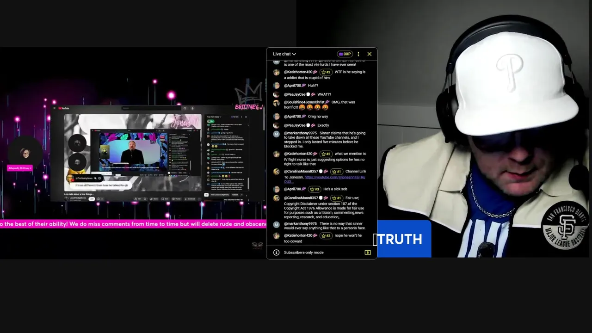Open Katiehorton420's avatar on what we mention message
Viewport: 592px width, 333px height.
[x=276, y=154]
